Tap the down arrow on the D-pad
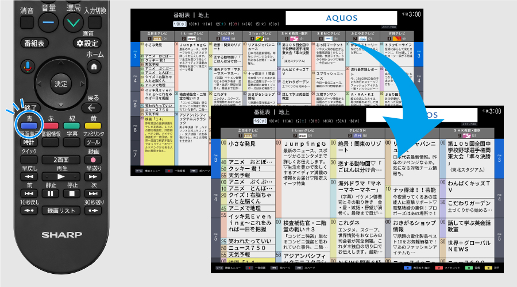 pos(61,105)
